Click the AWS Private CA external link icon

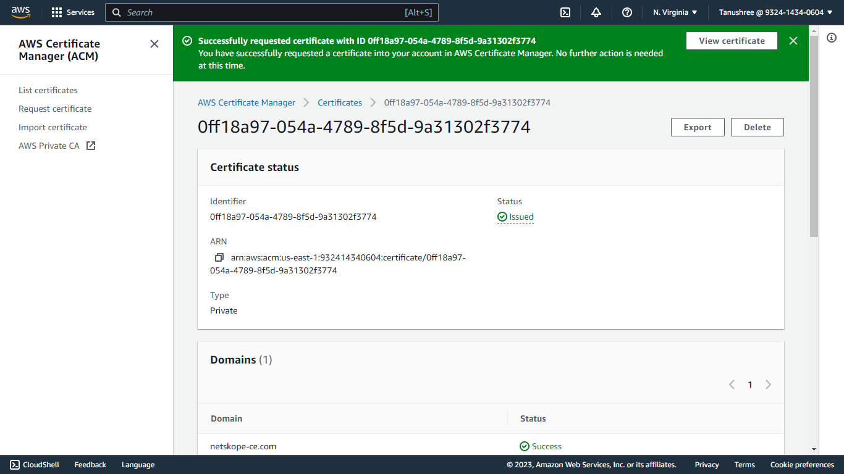click(x=91, y=146)
